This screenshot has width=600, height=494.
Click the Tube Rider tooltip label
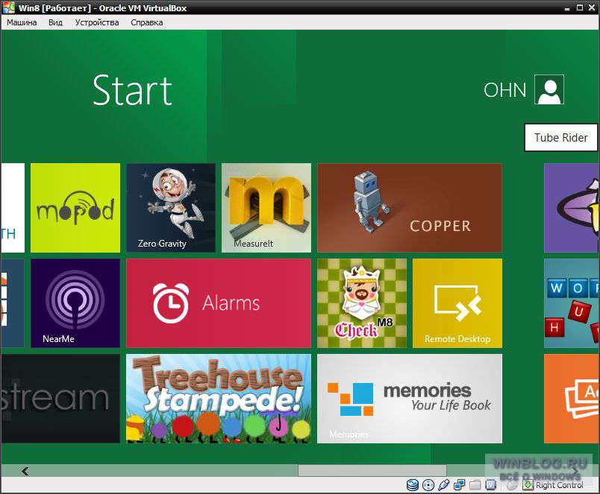pyautogui.click(x=561, y=138)
